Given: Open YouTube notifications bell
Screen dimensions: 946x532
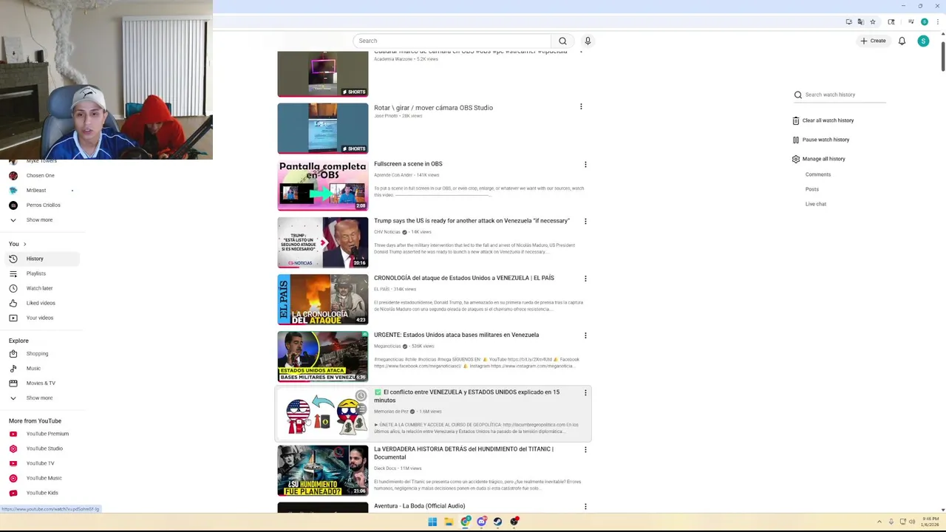Looking at the screenshot, I should pyautogui.click(x=902, y=41).
